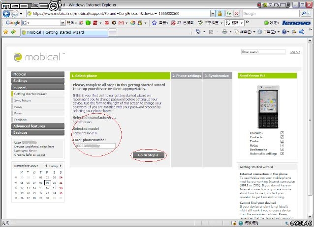Toggle the Tasks checkbox
Viewport: 314px width, 227px height.
282,141
